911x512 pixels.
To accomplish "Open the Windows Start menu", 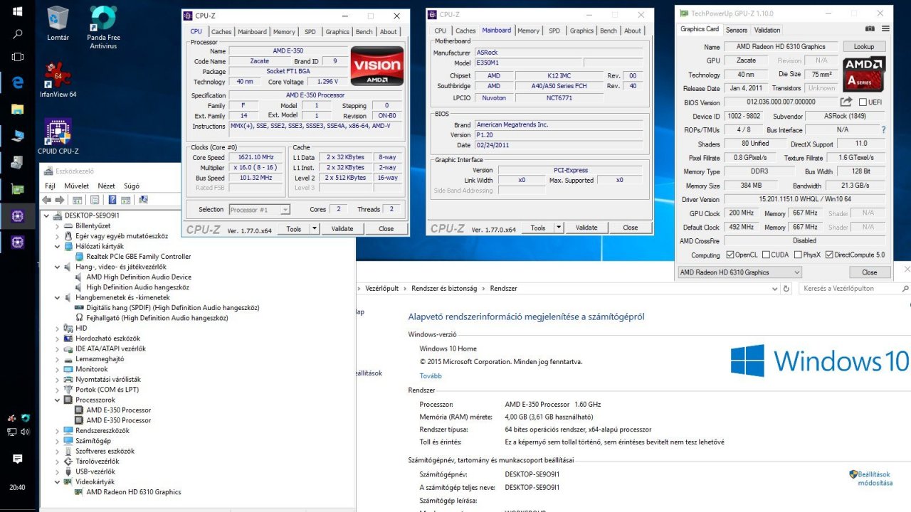I will pos(17,12).
